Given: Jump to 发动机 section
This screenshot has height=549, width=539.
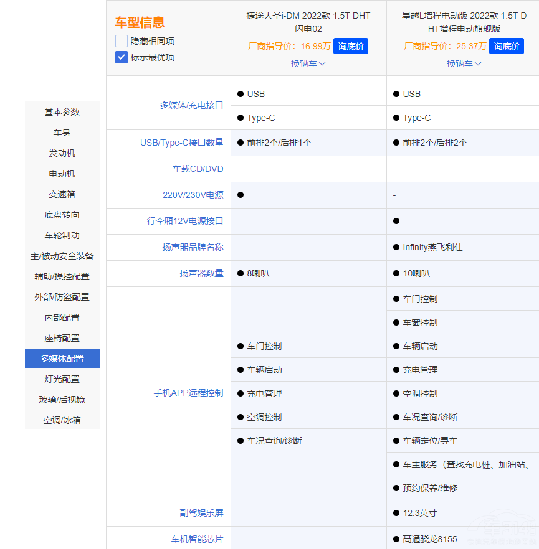Looking at the screenshot, I should (62, 153).
